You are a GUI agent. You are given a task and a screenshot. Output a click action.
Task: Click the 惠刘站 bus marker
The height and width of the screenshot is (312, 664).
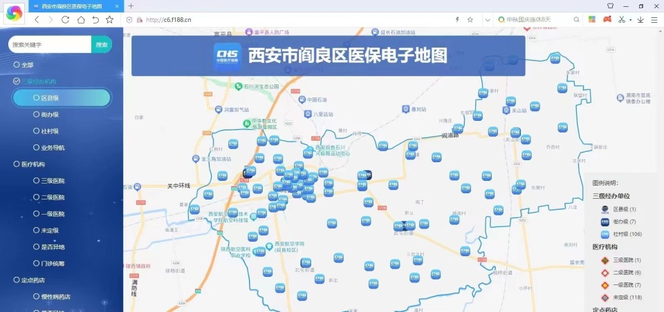(406, 109)
